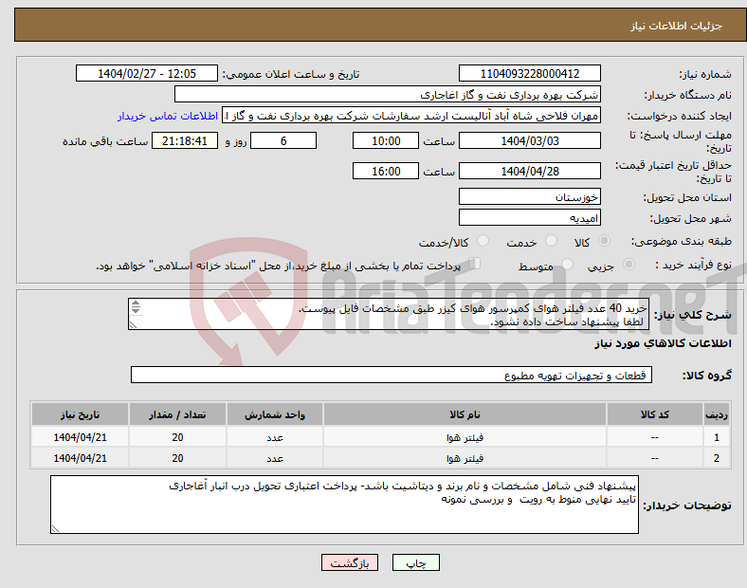Click the کد کالا column header
This screenshot has height=588, width=747.
tap(655, 414)
